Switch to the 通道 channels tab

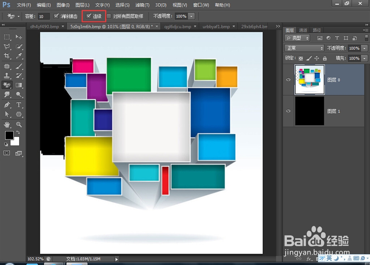pos(303,30)
